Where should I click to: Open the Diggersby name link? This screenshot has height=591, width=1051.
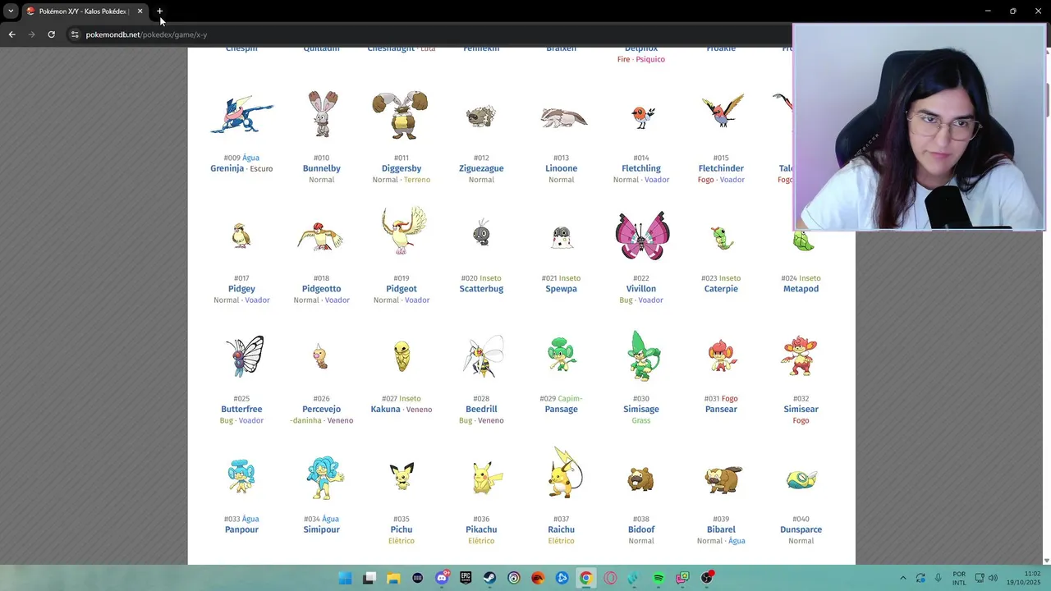(x=401, y=168)
